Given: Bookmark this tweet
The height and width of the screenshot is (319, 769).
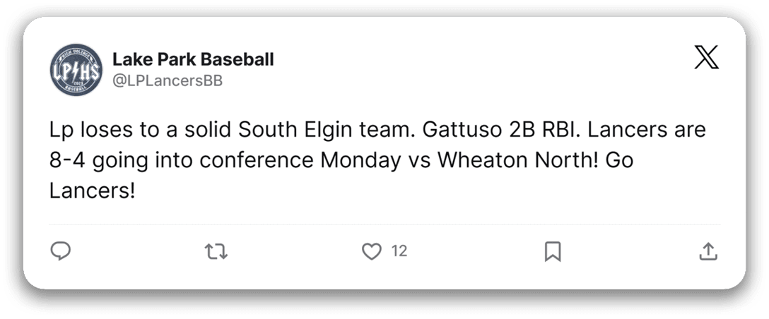Looking at the screenshot, I should (553, 251).
